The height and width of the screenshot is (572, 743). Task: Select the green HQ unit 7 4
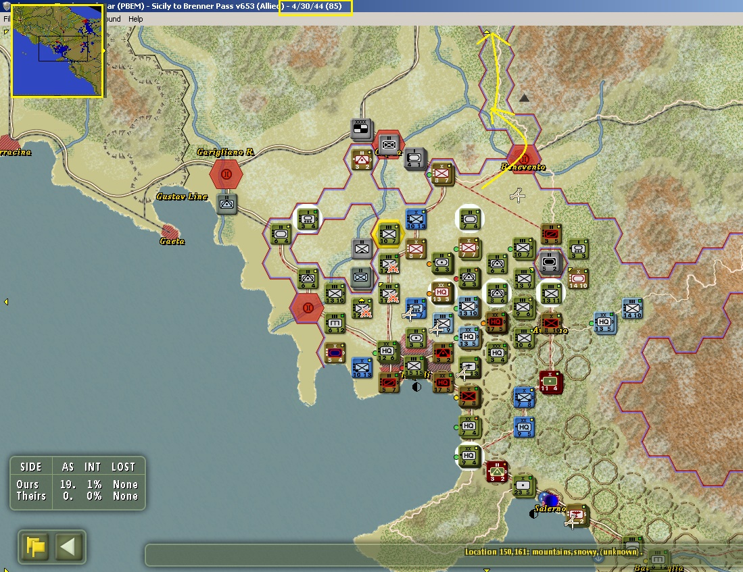469,425
